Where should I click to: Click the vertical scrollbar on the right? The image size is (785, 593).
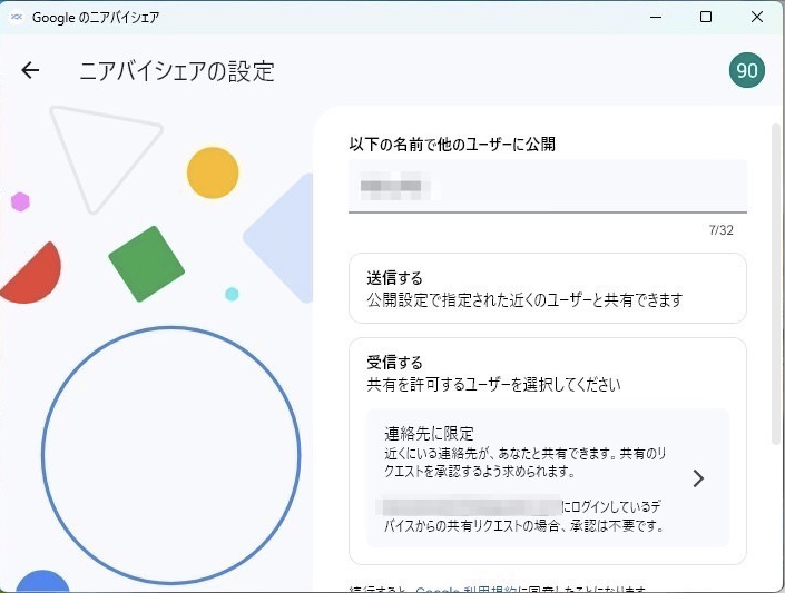point(776,284)
